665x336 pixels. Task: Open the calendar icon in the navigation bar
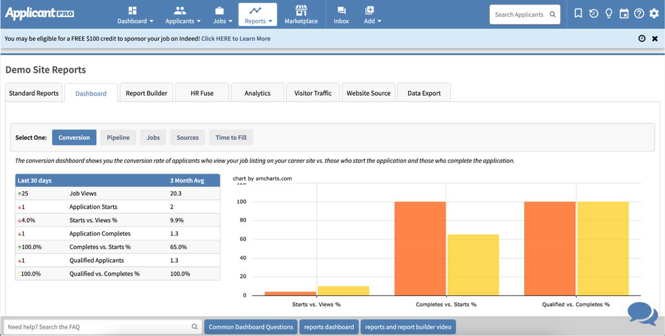(624, 13)
